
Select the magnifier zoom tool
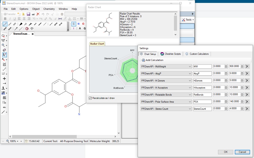click(x=3, y=45)
